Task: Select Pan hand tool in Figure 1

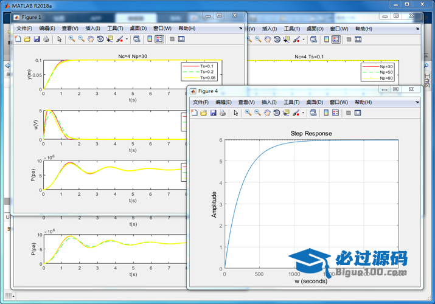Action: 91,39
